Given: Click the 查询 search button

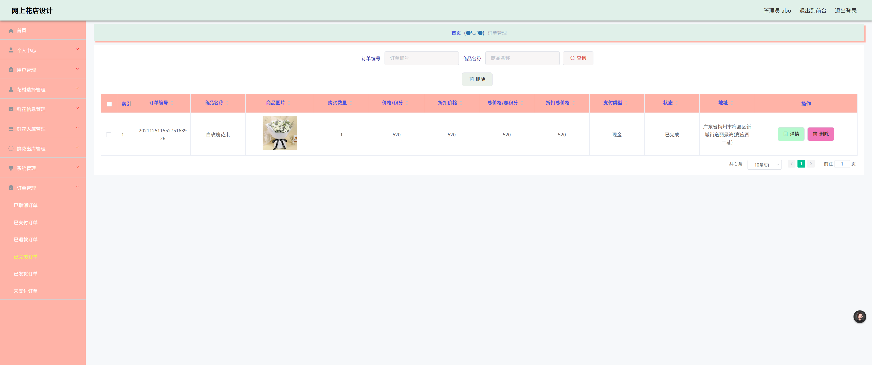Looking at the screenshot, I should (x=578, y=58).
